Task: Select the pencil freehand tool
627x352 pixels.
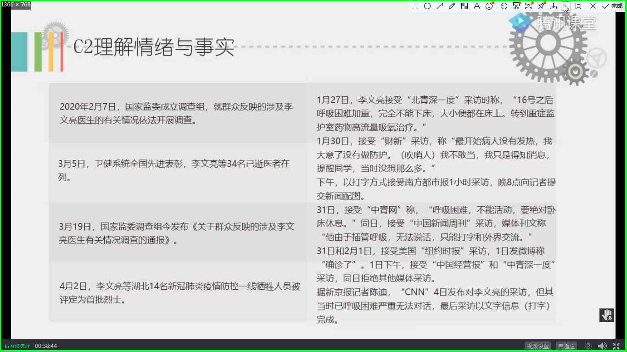Action: (452, 6)
